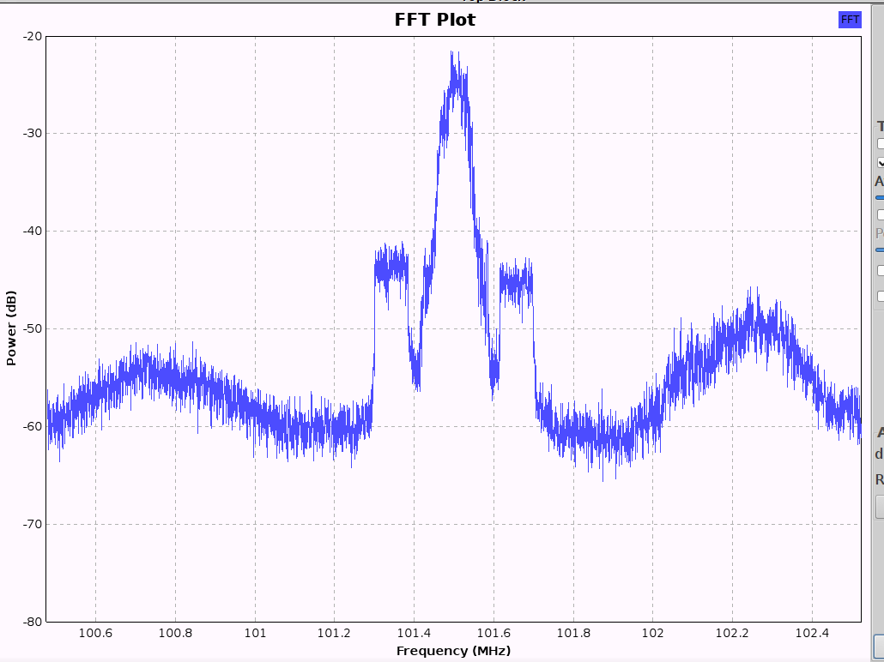
Task: Toggle the Trace A checkbox
Action: point(880,270)
